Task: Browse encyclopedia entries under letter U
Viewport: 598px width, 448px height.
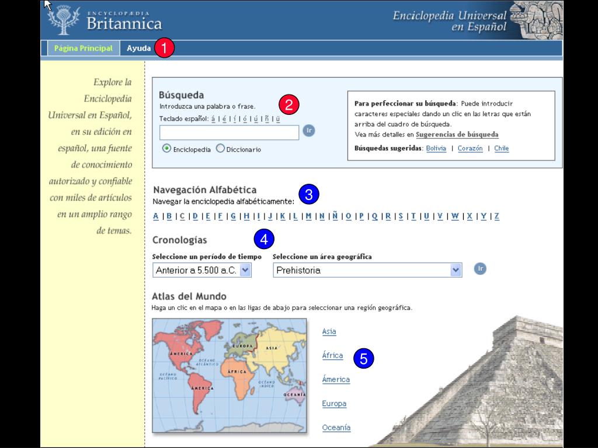Action: tap(426, 216)
